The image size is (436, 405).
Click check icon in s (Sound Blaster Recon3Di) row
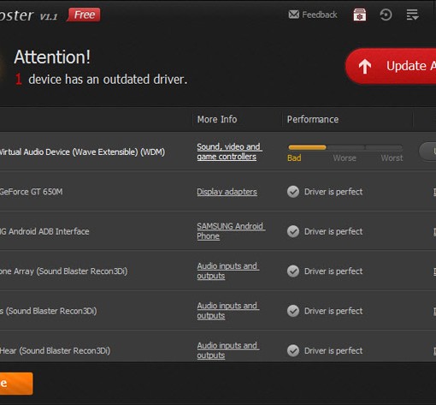point(293,311)
